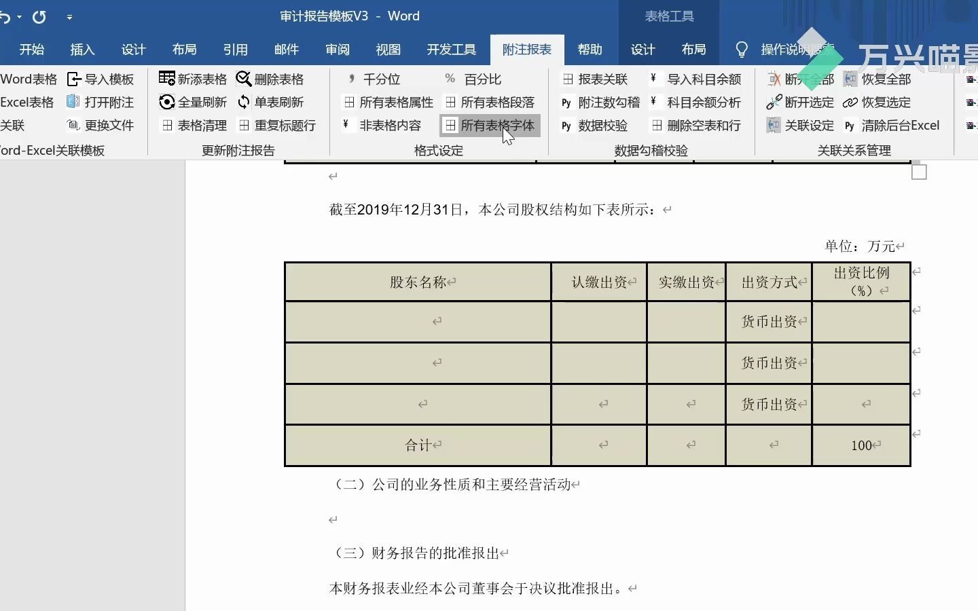This screenshot has height=611, width=978.
Task: Click the 更换文件 change file icon
Action: pyautogui.click(x=73, y=126)
